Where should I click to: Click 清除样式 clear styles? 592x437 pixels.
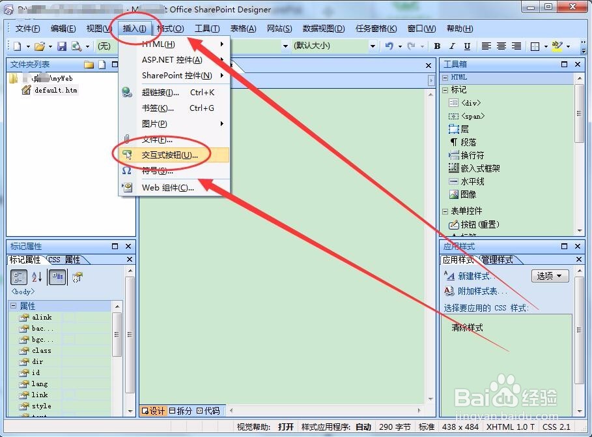point(468,327)
